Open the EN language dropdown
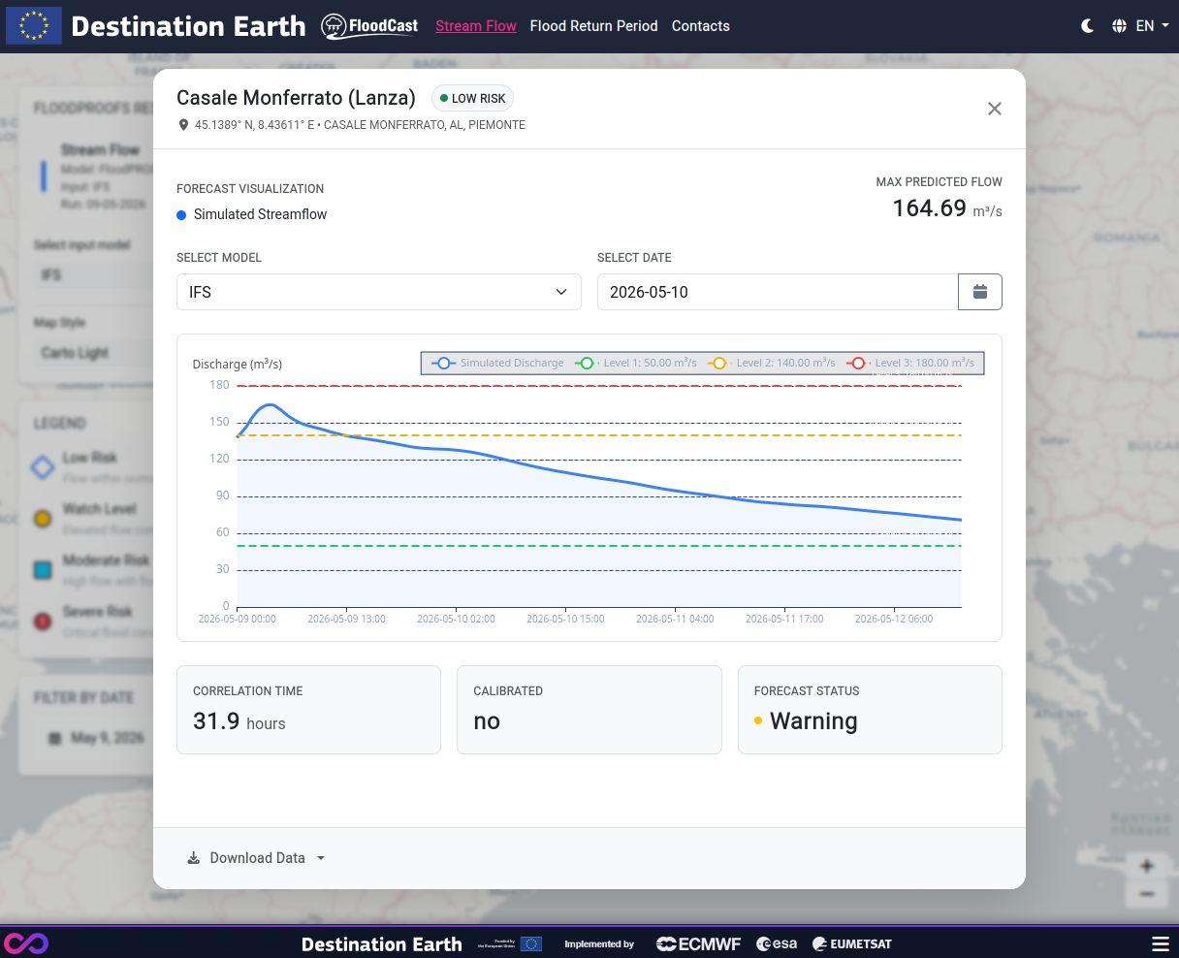The height and width of the screenshot is (958, 1179). (1152, 26)
